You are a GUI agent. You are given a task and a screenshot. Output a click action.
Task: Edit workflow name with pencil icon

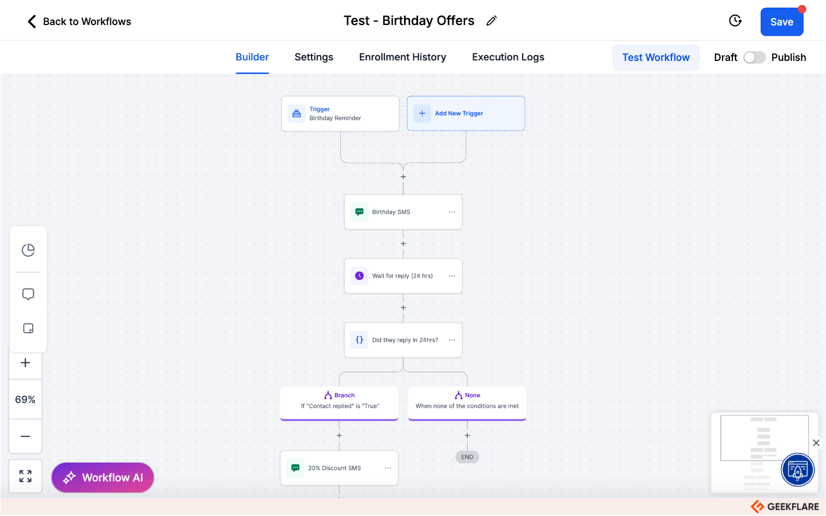click(x=492, y=21)
